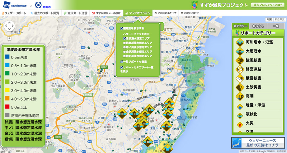Open すずか減災メール設定 menu item
This screenshot has height=153, width=287.
pos(106,13)
